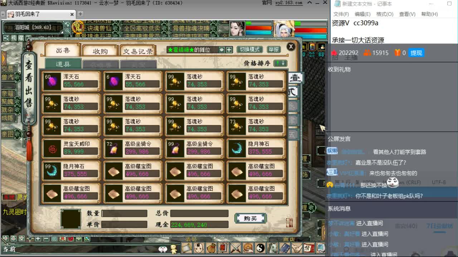The height and width of the screenshot is (257, 458).
Task: Click the plus icon beside stall name
Action: 229,50
